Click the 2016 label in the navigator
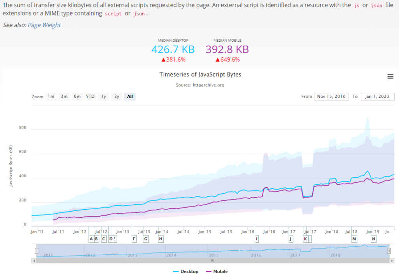Image resolution: width=399 pixels, height=279 pixels. 256,255
